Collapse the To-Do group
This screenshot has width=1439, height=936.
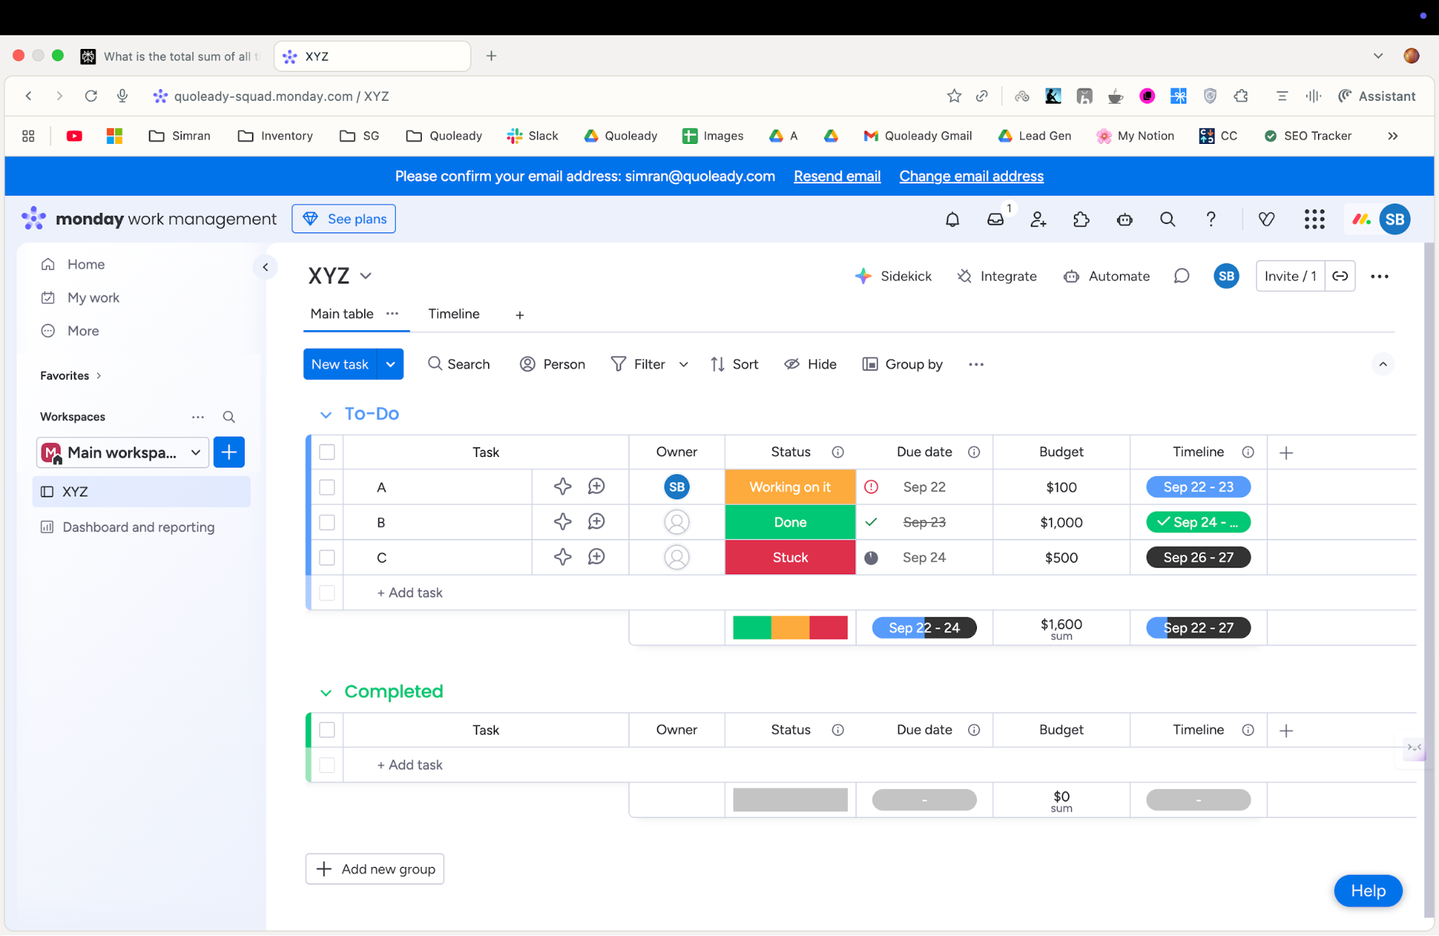coord(325,414)
